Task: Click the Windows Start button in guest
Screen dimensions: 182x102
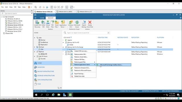Action: point(36,95)
